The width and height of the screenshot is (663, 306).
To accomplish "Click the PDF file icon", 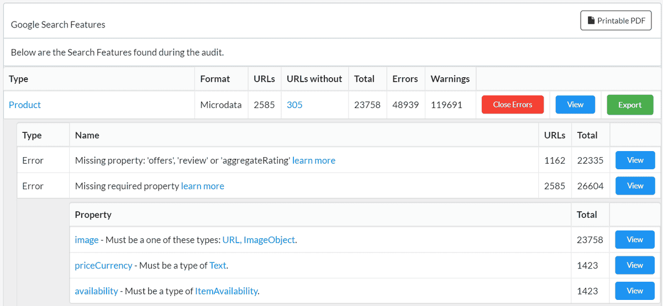I will (591, 20).
